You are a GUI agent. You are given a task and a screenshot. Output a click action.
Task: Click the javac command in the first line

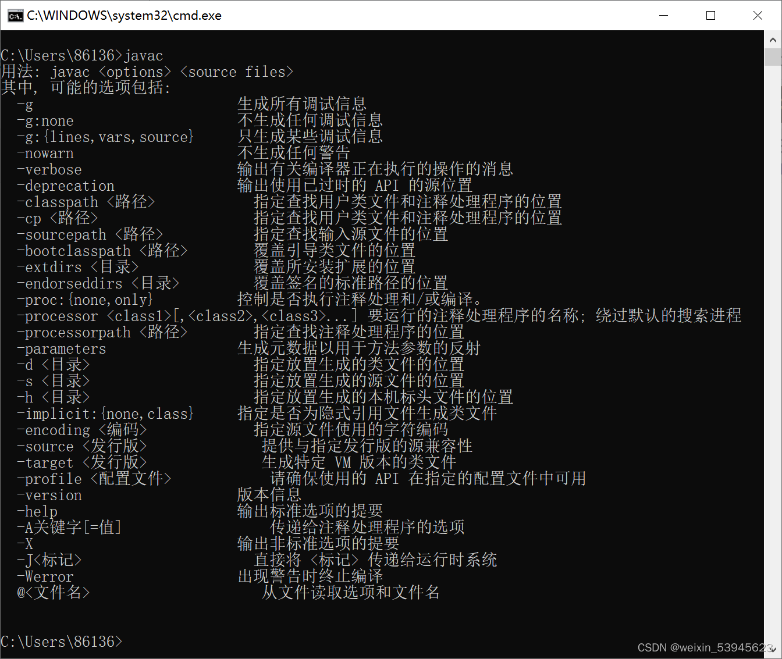(x=144, y=55)
